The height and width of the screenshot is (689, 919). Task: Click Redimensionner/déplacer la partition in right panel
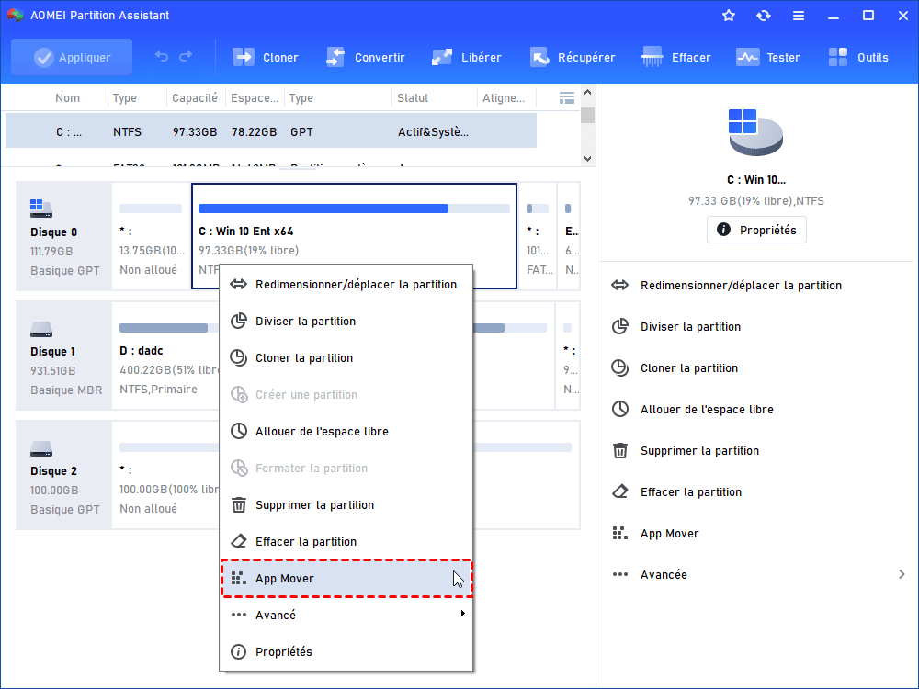[741, 286]
